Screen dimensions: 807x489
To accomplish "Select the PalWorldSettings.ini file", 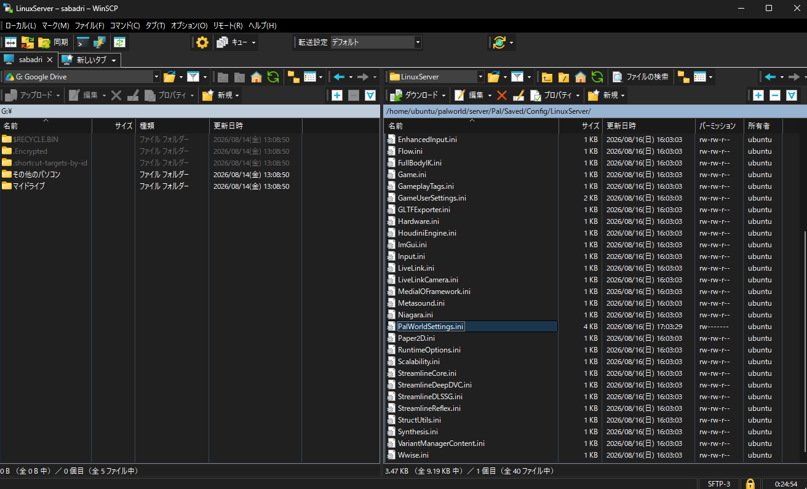I will (x=431, y=327).
